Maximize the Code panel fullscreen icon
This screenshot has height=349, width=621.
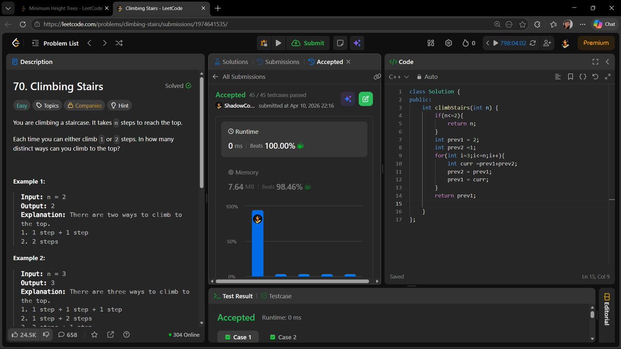595,62
